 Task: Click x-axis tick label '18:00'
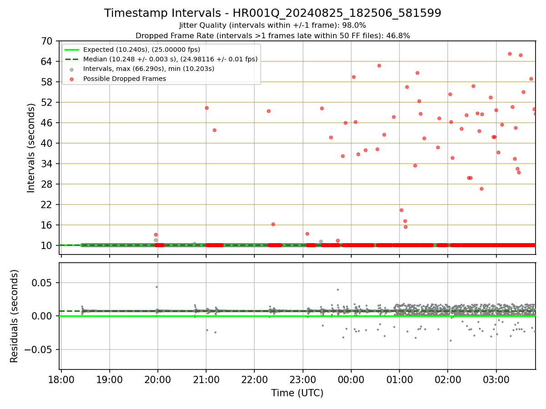click(61, 379)
